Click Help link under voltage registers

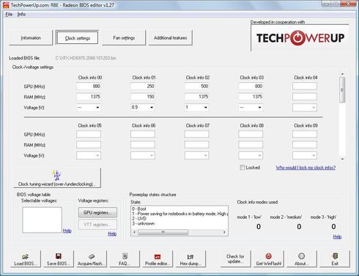112,233
